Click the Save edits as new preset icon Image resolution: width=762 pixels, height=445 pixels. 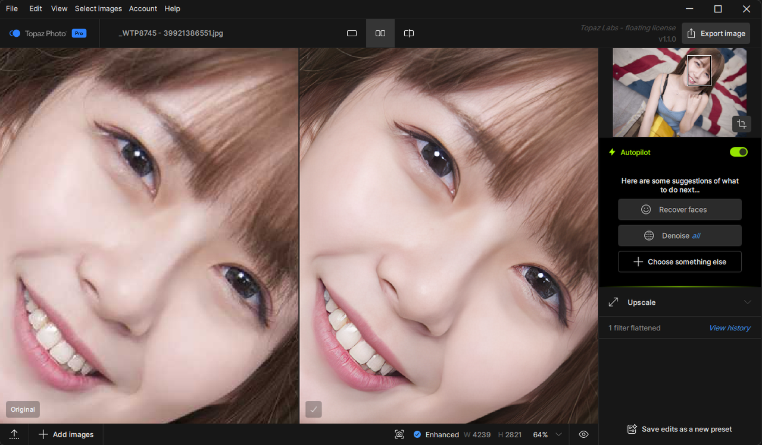[631, 428]
